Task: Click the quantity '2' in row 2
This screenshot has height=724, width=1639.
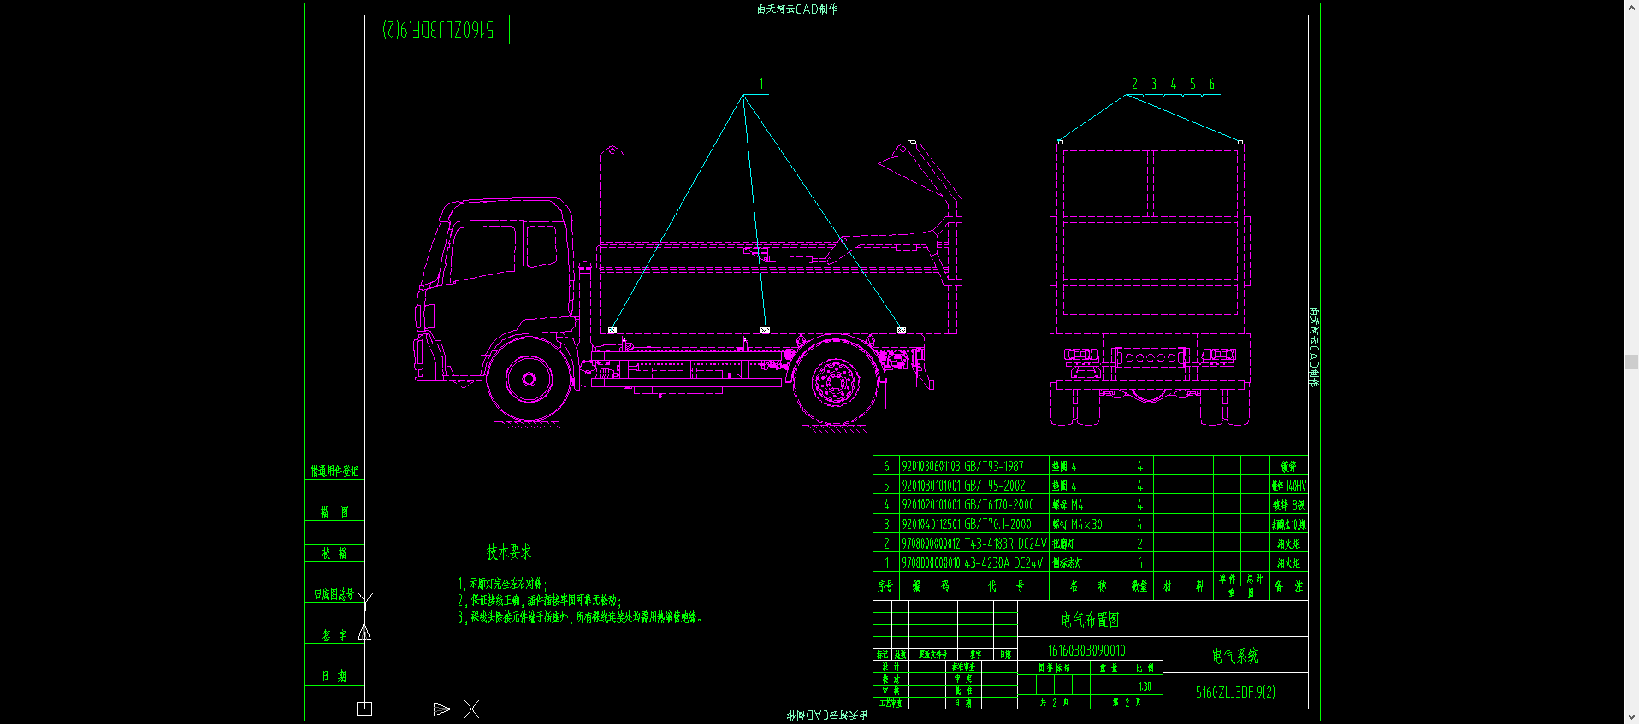Action: coord(1139,544)
